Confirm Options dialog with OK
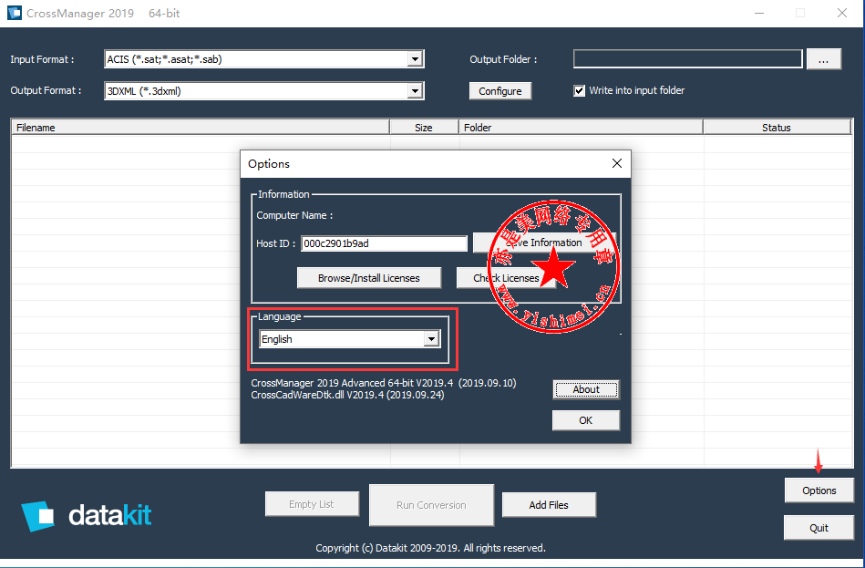865x568 pixels. pos(585,420)
